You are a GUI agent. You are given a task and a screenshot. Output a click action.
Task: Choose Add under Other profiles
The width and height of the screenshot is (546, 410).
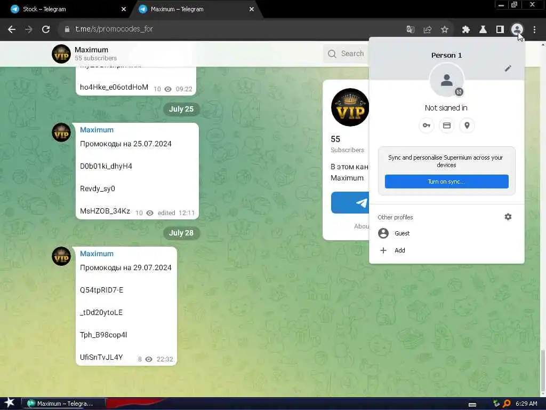click(446, 250)
